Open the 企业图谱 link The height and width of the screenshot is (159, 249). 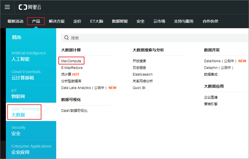point(211,97)
